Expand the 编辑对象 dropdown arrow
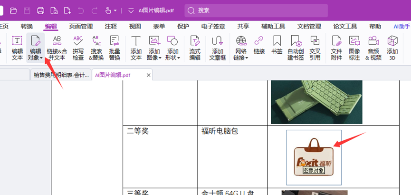Screen dimensions: 411x195 point(41,58)
